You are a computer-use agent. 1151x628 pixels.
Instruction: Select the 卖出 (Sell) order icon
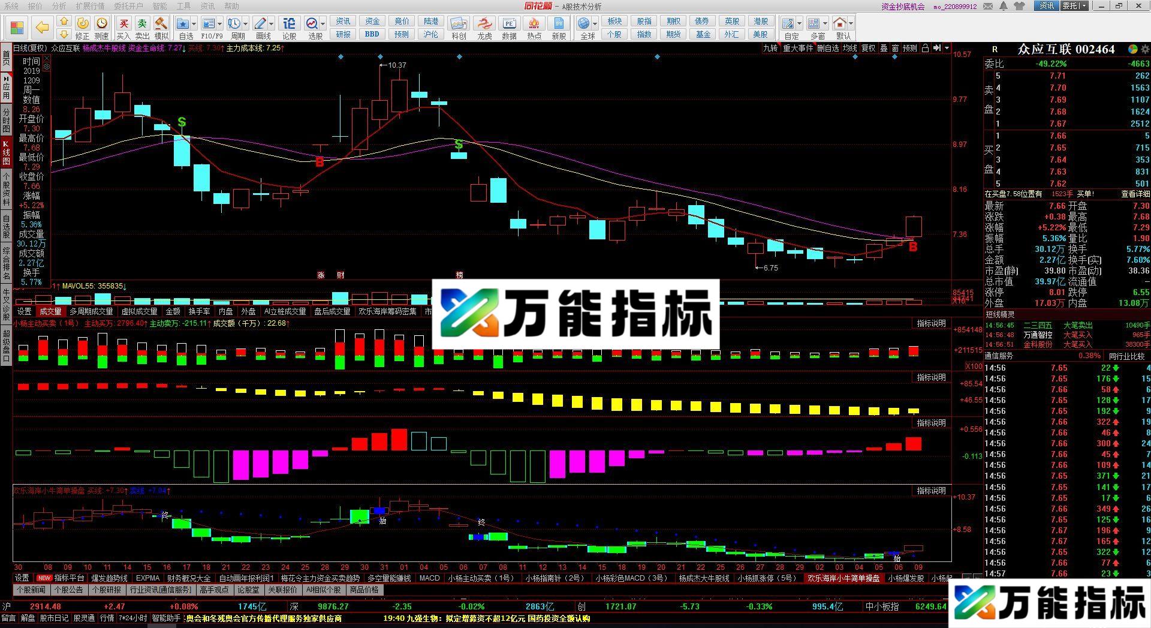142,24
